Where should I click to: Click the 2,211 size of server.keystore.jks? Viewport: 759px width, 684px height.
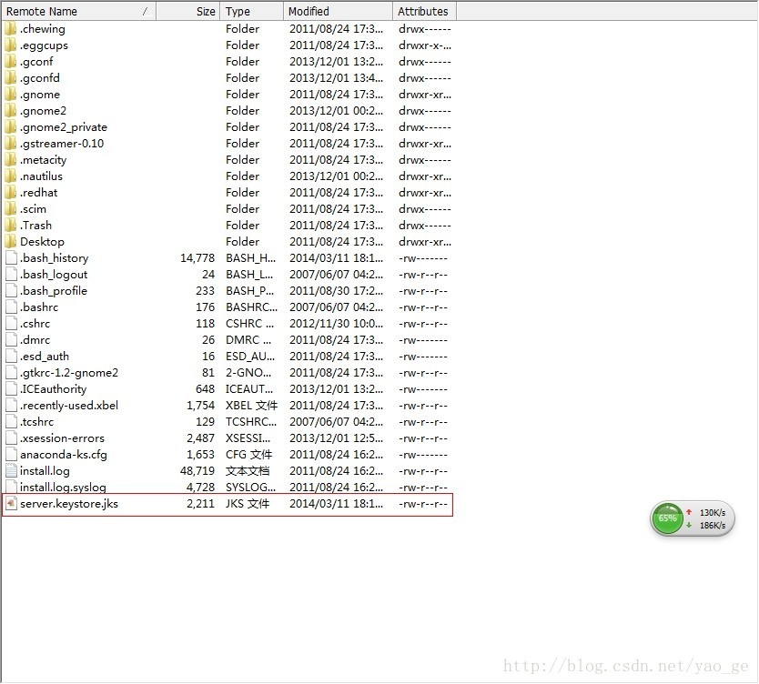pyautogui.click(x=201, y=504)
